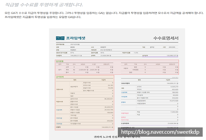Click the 97% rate value
This screenshot has width=206, height=140.
(x=72, y=53)
